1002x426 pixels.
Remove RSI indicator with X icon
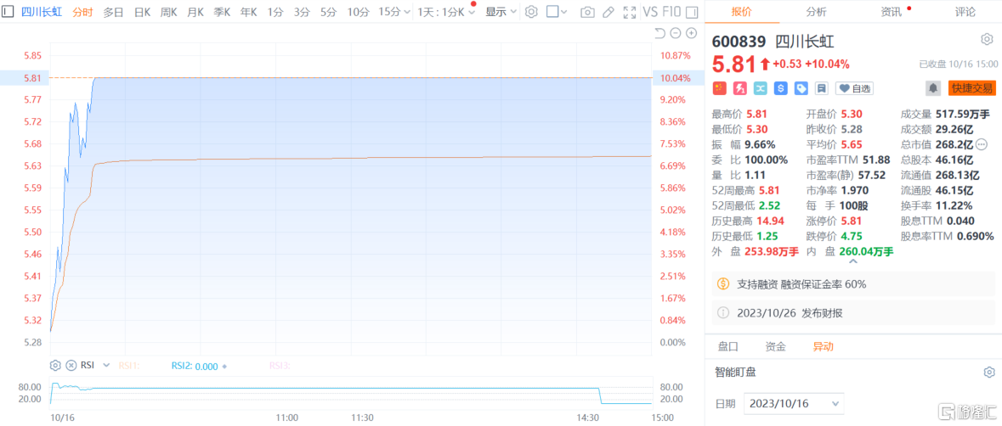pyautogui.click(x=71, y=365)
